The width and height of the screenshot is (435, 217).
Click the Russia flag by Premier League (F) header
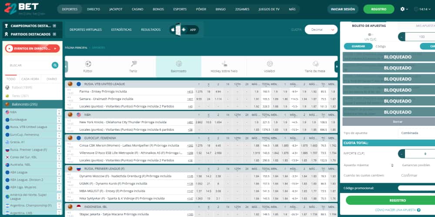point(78,168)
